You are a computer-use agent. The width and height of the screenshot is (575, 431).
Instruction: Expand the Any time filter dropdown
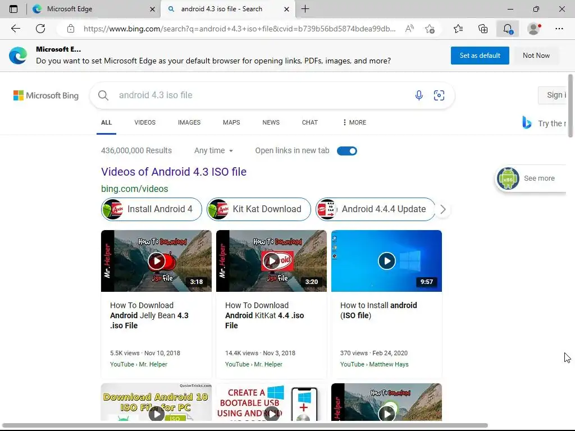(214, 150)
